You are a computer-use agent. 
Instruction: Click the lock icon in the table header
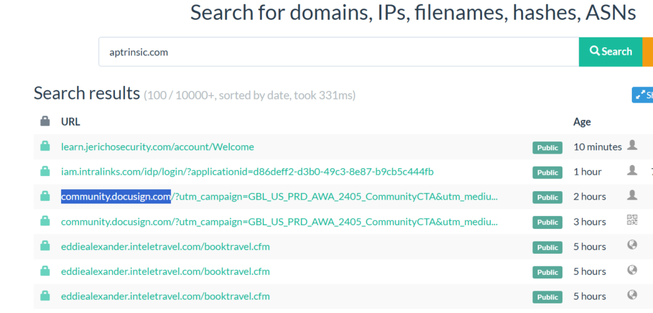[45, 121]
